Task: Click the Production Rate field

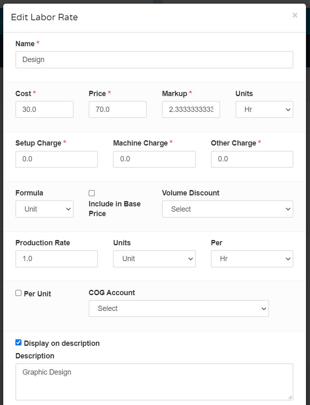Action: [x=57, y=259]
